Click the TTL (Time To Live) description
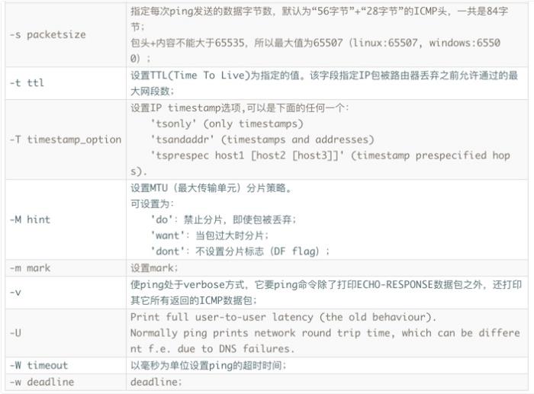 (x=324, y=83)
